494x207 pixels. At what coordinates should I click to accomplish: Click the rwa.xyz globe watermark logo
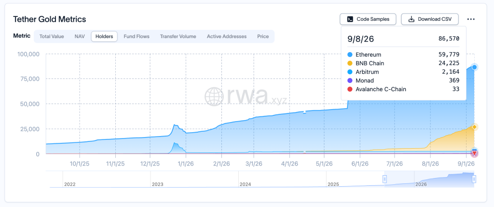[x=214, y=96]
